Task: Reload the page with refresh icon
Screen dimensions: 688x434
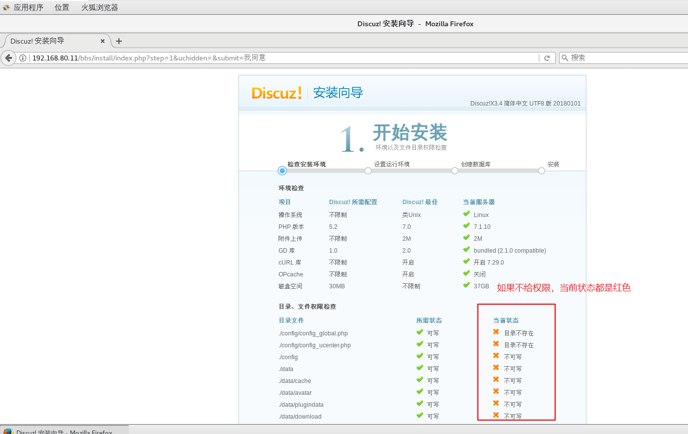Action: tap(547, 58)
